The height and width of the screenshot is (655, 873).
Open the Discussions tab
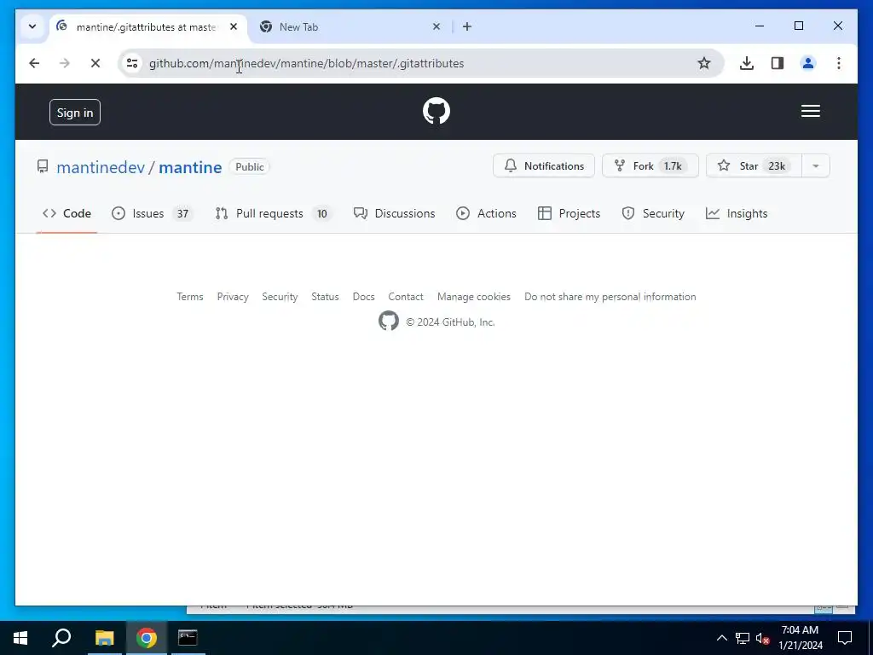394,213
